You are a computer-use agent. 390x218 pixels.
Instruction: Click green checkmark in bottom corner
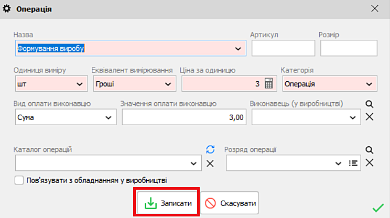pyautogui.click(x=377, y=208)
